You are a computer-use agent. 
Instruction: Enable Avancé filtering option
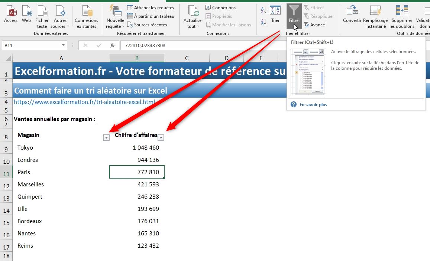click(316, 25)
